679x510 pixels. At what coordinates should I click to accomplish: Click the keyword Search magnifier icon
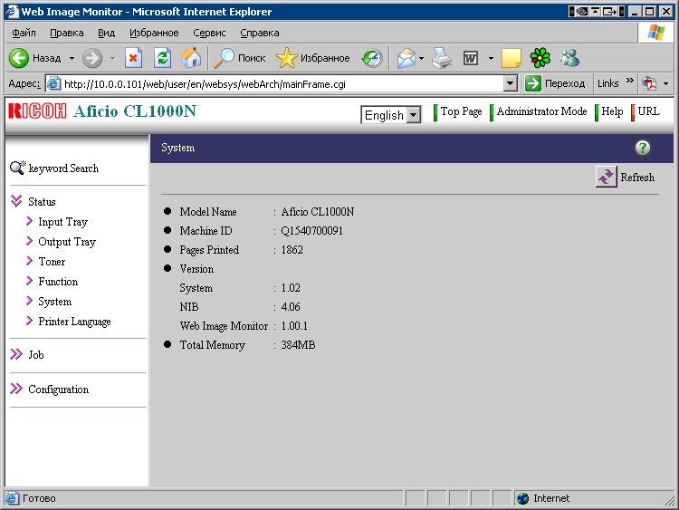point(17,168)
